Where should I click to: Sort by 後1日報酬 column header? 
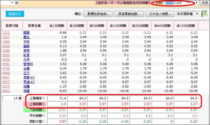[57, 26]
